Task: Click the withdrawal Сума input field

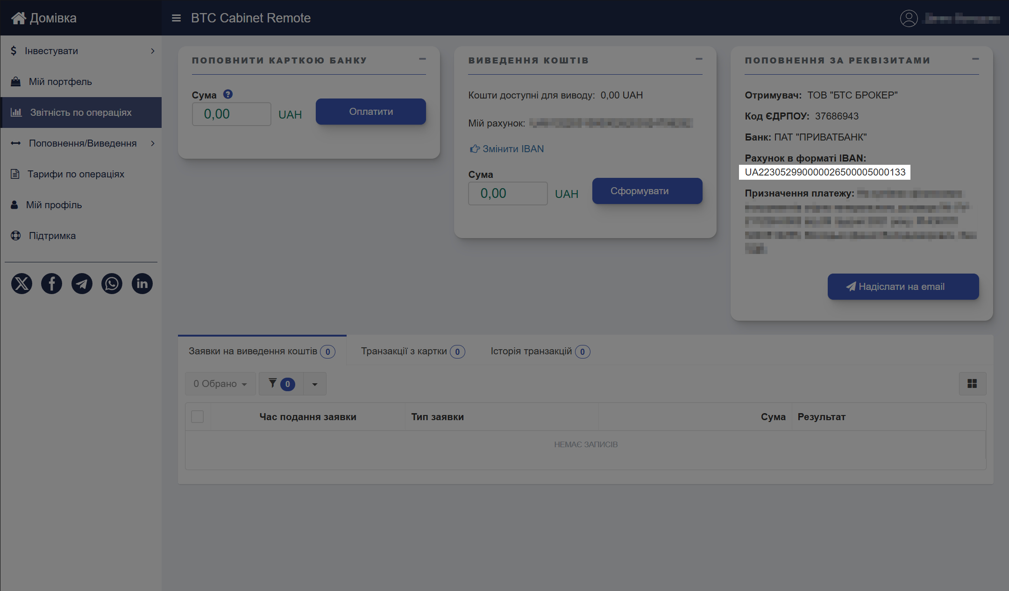Action: click(508, 193)
